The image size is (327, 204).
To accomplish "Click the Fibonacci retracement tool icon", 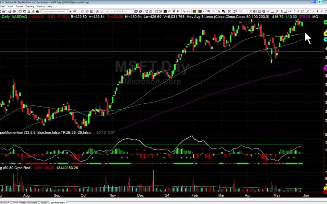I will pyautogui.click(x=259, y=11).
